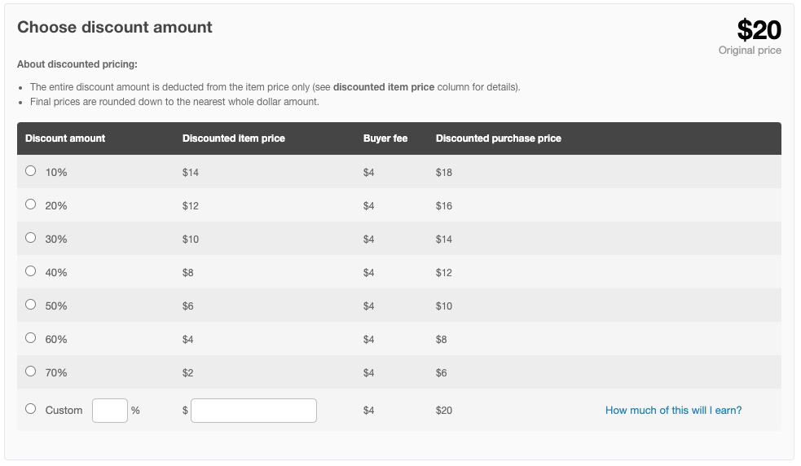This screenshot has height=466, width=801.
Task: Select the 60% discount option
Action: [x=31, y=338]
